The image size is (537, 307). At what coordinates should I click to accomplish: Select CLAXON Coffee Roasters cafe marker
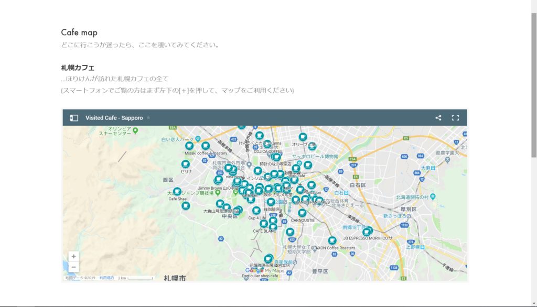point(332,240)
